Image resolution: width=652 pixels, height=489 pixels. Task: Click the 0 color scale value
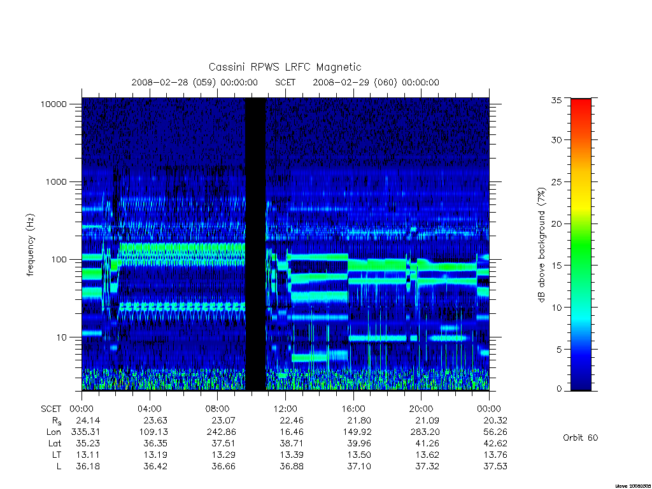(x=559, y=389)
